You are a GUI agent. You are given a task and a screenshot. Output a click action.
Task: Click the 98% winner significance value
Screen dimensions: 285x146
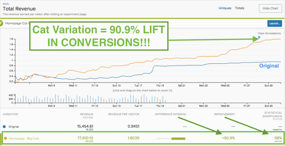coord(278,138)
